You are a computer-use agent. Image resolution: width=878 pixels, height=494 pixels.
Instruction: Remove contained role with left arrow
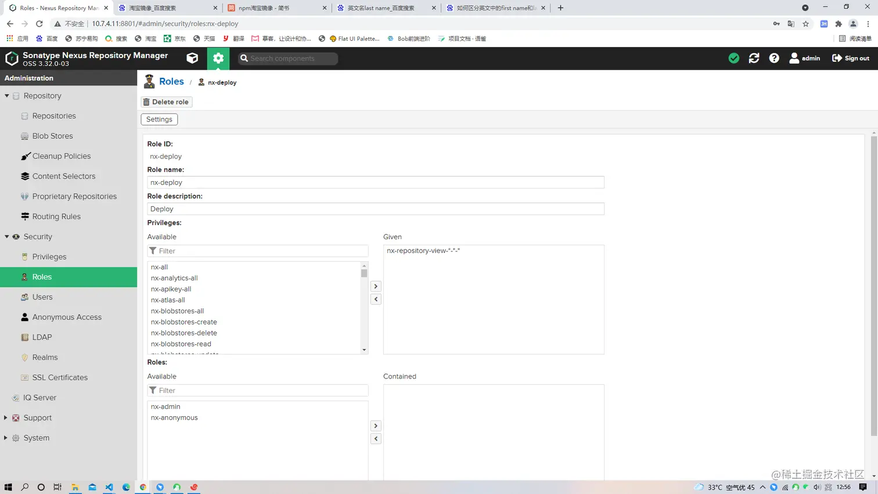[x=376, y=439]
